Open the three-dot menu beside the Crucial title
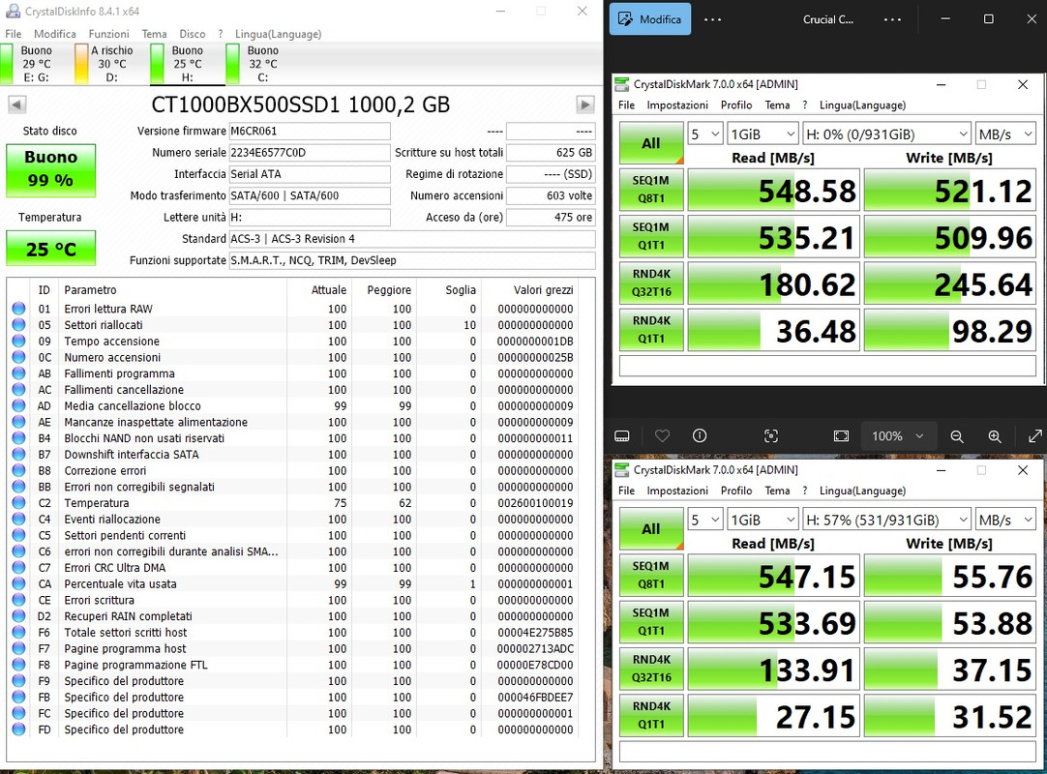Image resolution: width=1047 pixels, height=774 pixels. pos(893,19)
